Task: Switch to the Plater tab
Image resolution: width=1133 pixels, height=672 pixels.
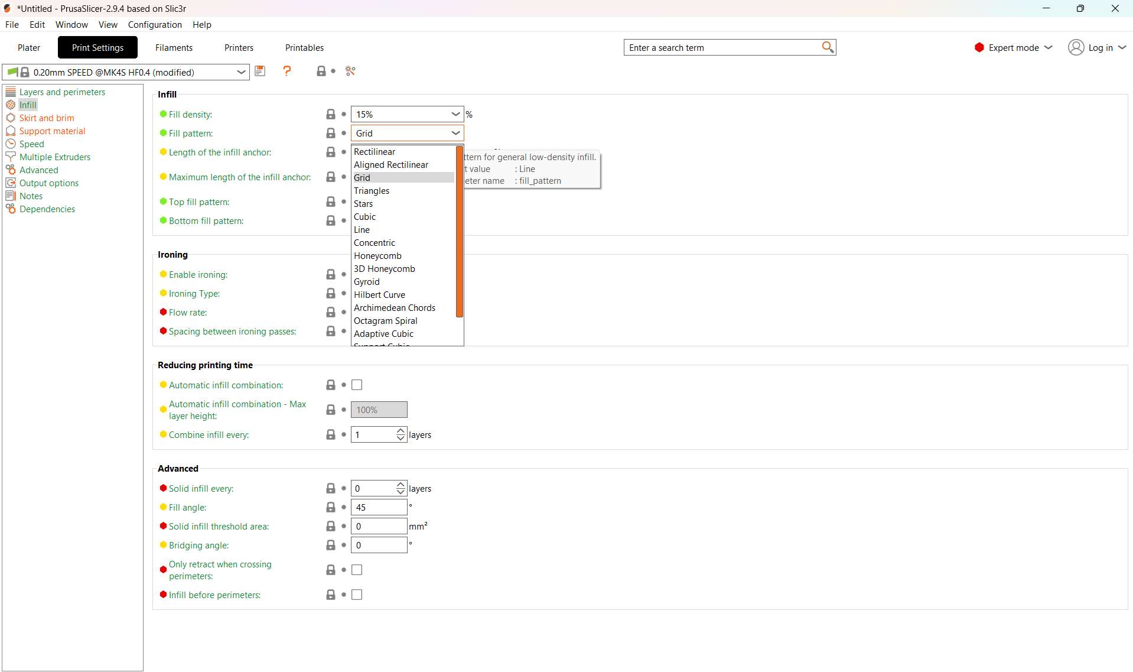Action: pos(29,47)
